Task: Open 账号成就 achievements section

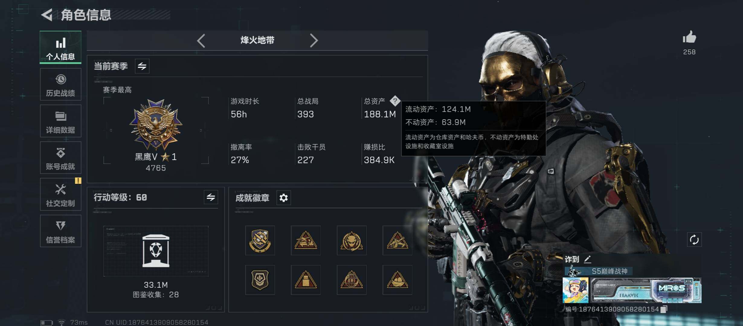Action: 60,158
